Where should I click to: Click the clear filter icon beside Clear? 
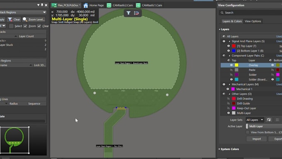10,20
